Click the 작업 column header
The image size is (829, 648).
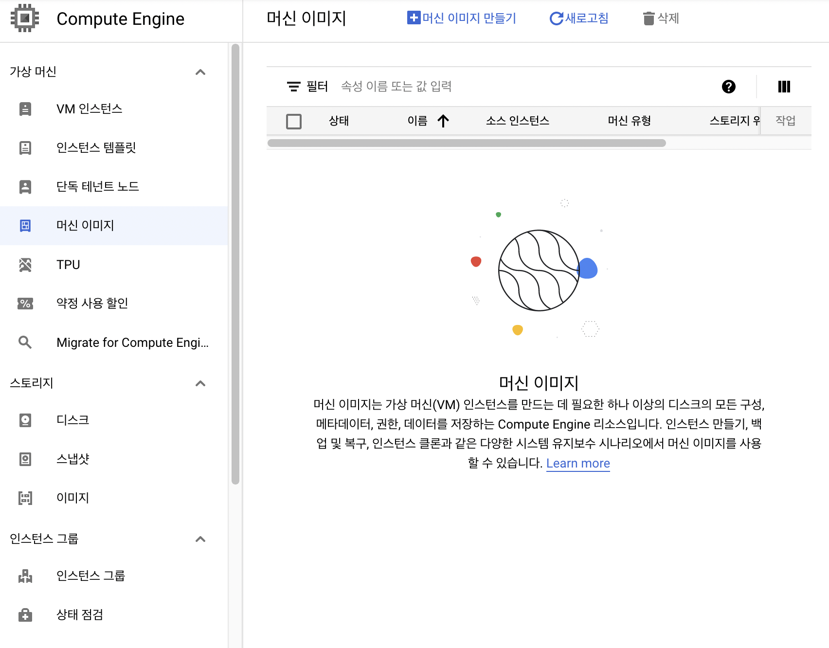(786, 121)
